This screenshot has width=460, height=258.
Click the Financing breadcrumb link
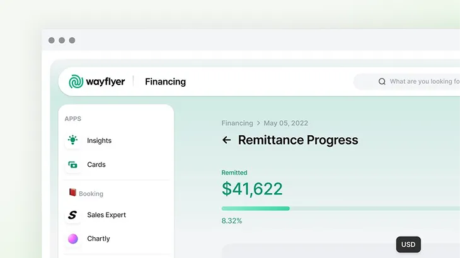237,123
